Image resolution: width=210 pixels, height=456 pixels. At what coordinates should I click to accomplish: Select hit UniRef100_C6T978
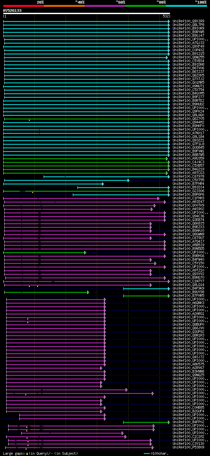tap(188, 176)
